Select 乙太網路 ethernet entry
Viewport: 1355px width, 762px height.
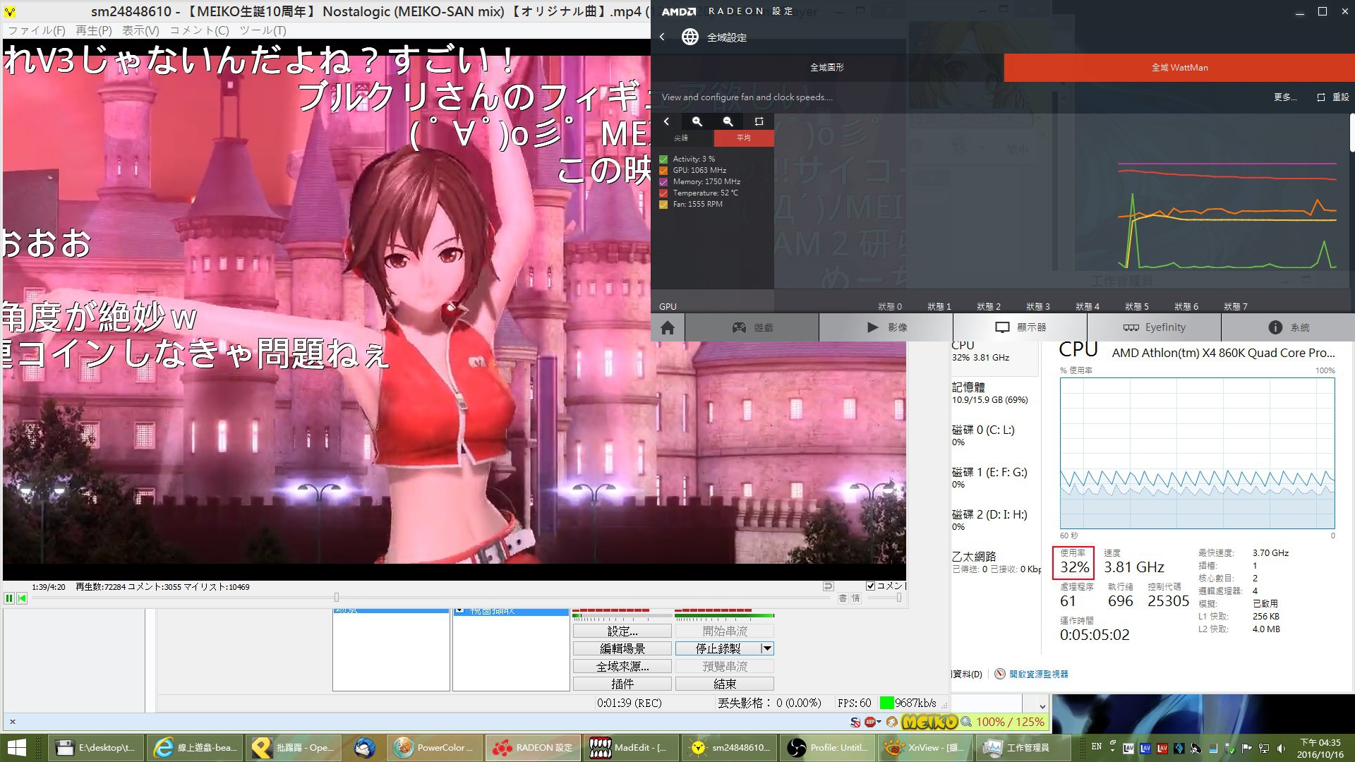(994, 562)
